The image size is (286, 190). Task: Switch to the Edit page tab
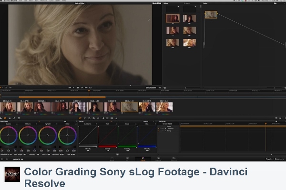point(127,159)
